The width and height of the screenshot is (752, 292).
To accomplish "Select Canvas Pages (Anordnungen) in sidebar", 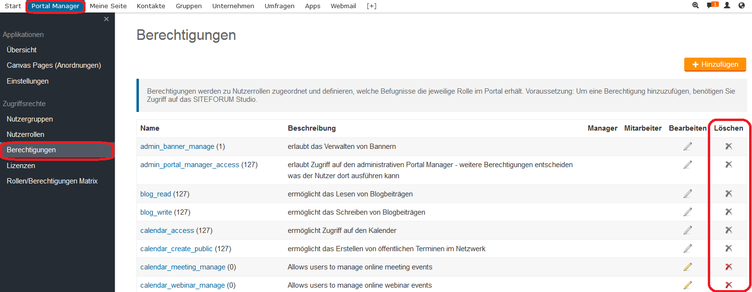I will (54, 65).
